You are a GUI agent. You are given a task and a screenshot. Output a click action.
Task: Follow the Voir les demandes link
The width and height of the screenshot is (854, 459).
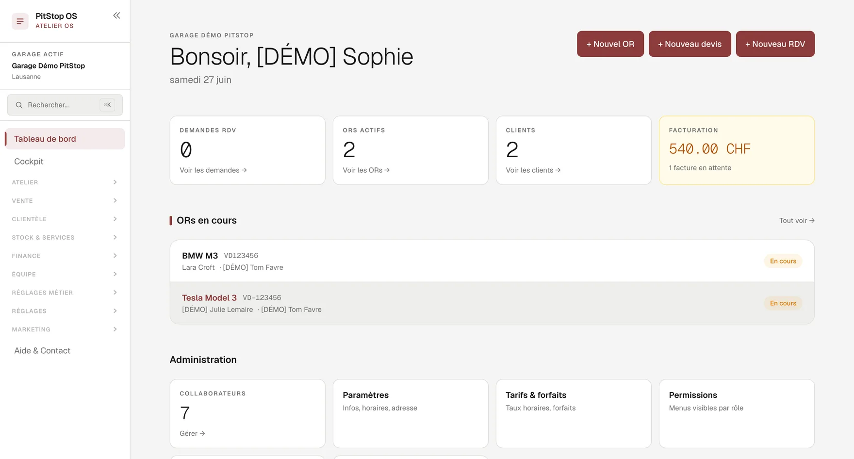click(213, 170)
